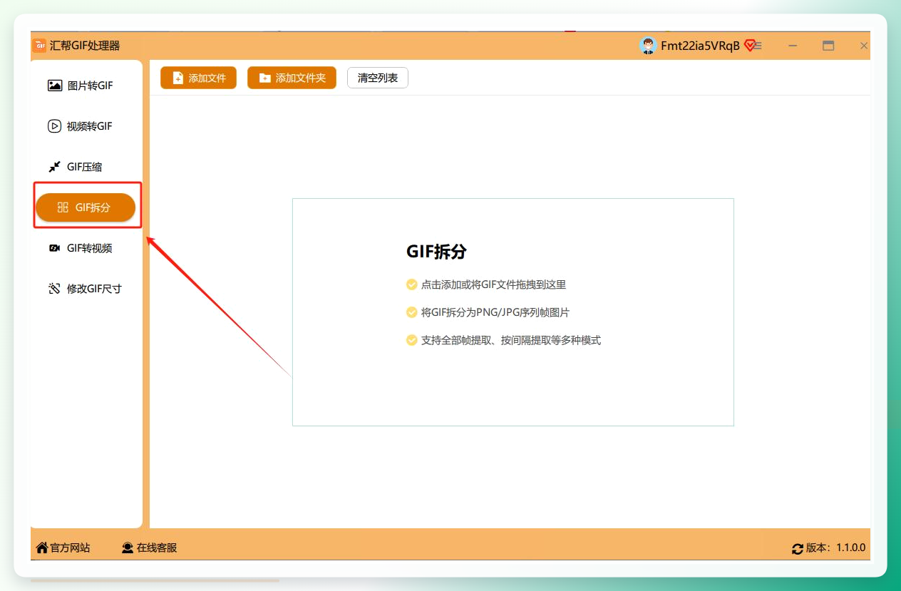Contact 在线客服 support
Image resolution: width=901 pixels, height=591 pixels.
tap(149, 548)
